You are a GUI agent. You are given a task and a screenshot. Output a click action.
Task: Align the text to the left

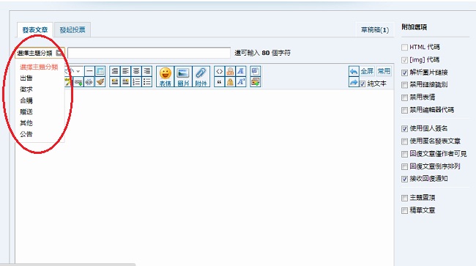[125, 71]
